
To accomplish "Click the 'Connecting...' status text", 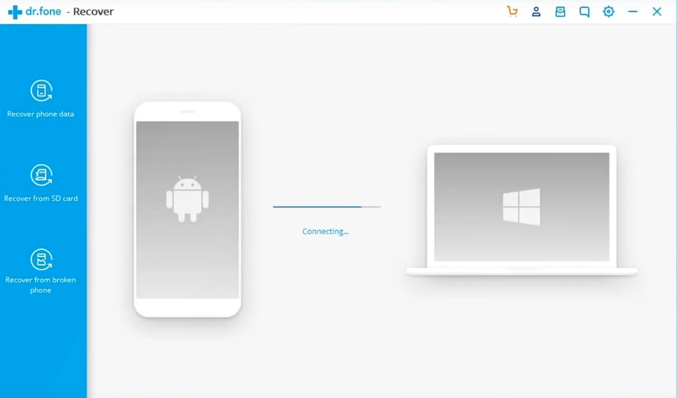I will click(x=325, y=232).
